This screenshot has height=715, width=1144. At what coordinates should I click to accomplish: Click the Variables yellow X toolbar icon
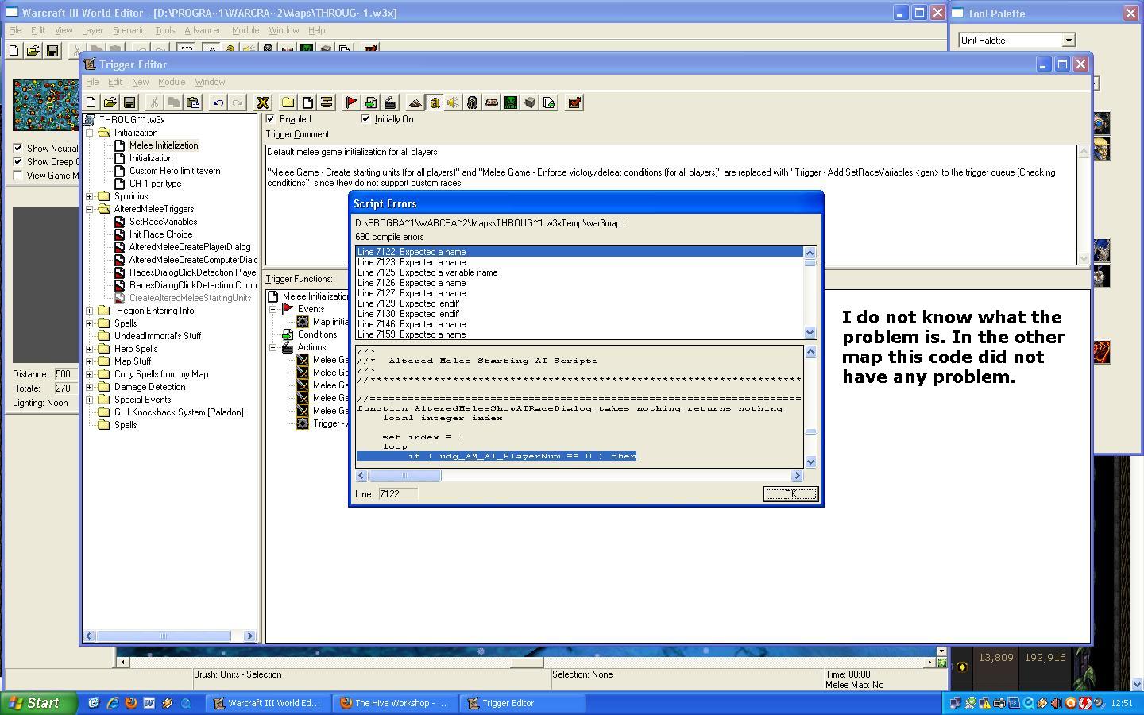[x=262, y=102]
